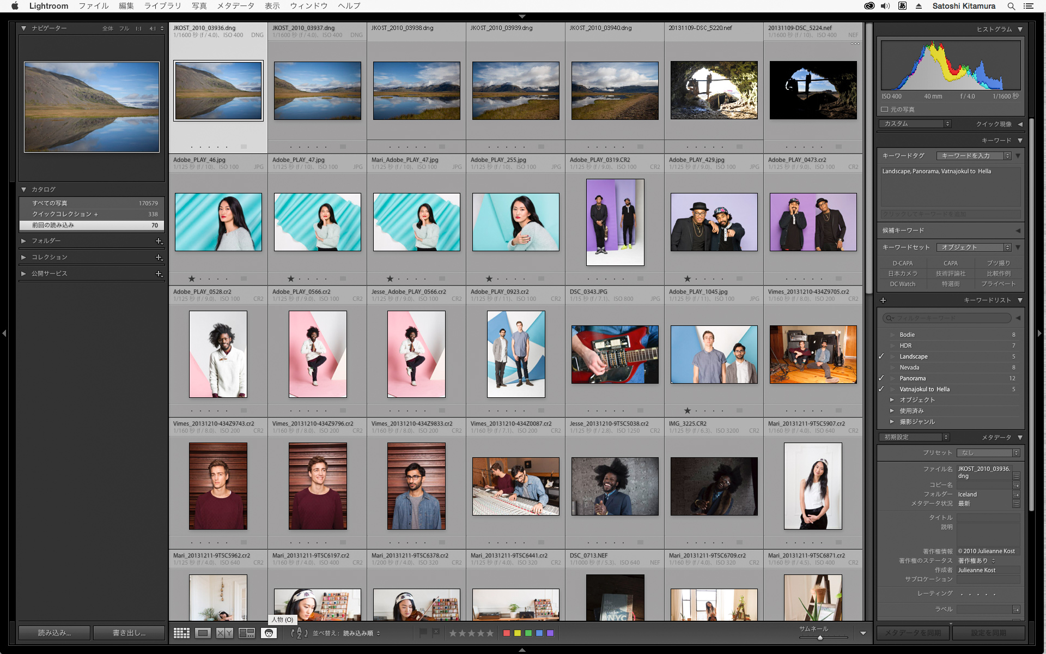This screenshot has height=654, width=1046.
Task: Open the ライブラリ menu
Action: 162,6
